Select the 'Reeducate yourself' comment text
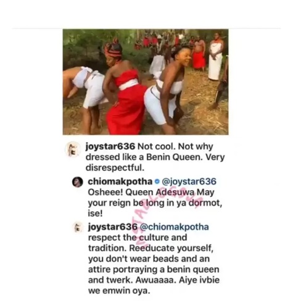This screenshot has height=305, width=293. tap(171, 248)
